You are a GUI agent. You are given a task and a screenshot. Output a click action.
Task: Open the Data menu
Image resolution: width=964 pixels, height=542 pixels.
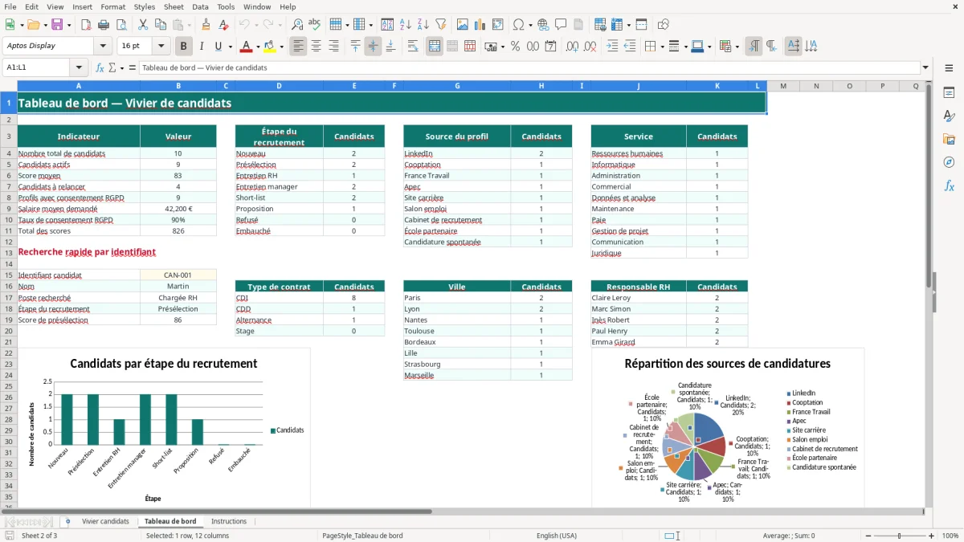point(201,6)
